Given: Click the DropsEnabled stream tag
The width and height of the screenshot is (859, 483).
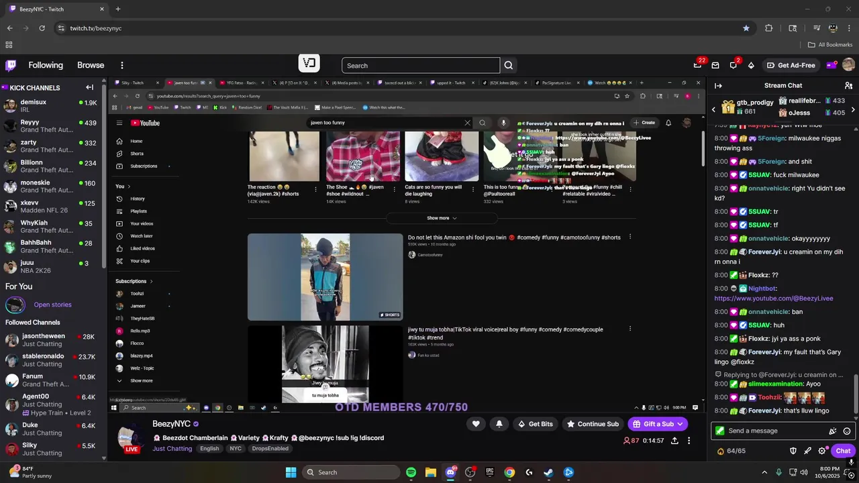Looking at the screenshot, I should click(x=270, y=448).
